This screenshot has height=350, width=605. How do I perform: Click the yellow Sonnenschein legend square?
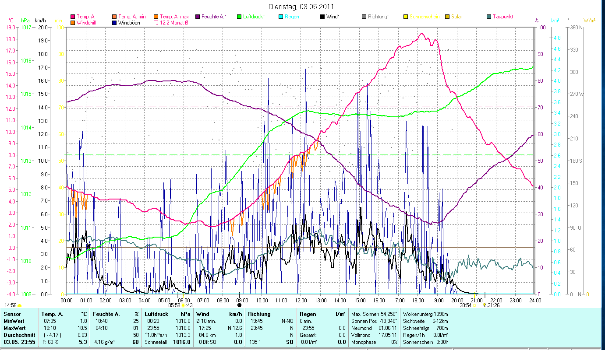(x=406, y=17)
